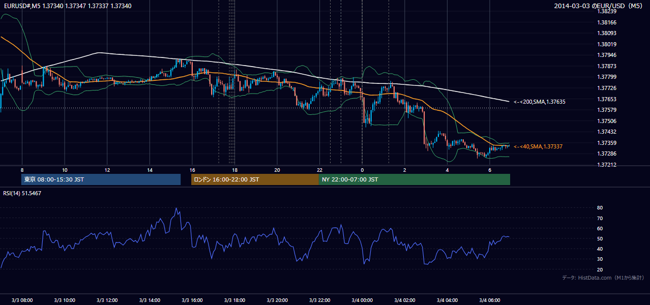Click the bottom date label 3/3 12:00
Image resolution: width=650 pixels, height=305 pixels.
click(x=107, y=300)
